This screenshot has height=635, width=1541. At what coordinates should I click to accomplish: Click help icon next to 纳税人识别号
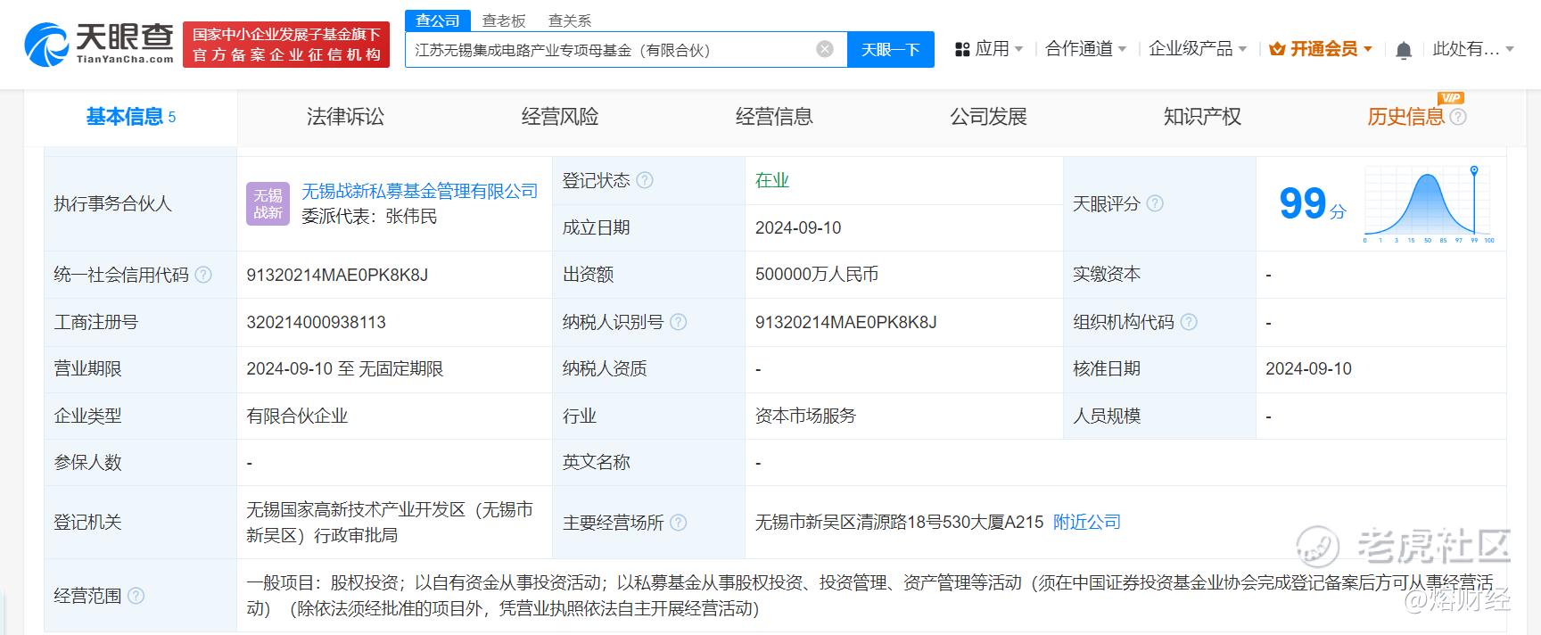point(678,322)
